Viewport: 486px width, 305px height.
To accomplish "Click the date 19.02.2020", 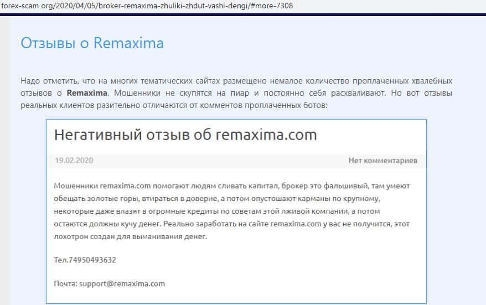I will click(74, 160).
